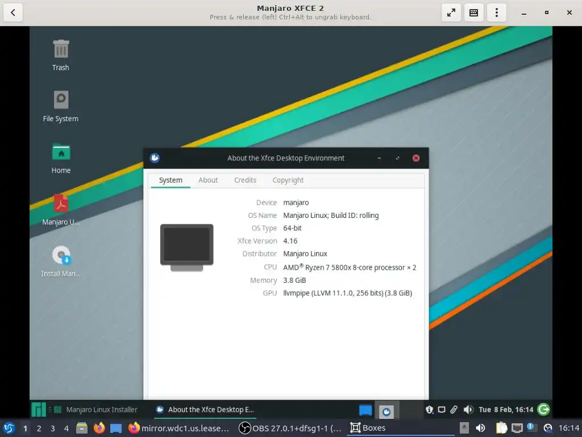The image size is (582, 437).
Task: Select the AMD Ryzen 7 5800x CPU text
Action: (350, 267)
